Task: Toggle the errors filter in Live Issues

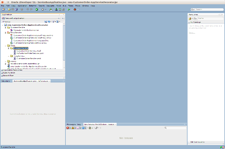Action: click(x=68, y=128)
